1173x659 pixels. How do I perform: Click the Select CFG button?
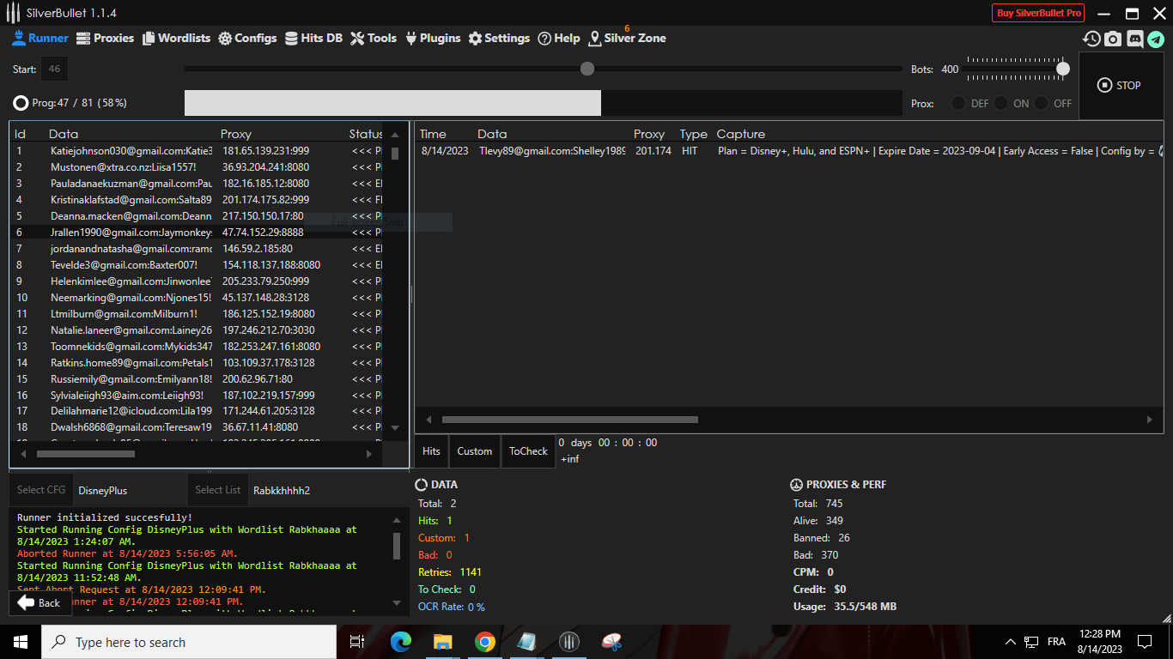click(x=41, y=490)
